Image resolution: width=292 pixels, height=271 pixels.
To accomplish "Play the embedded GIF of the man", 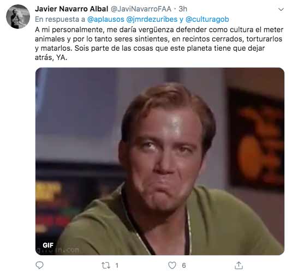I will coord(160,161).
